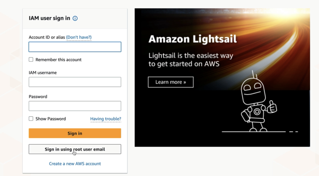Screen dimensions: 319x176
Task: Choose 'Sign in using root user email'
Action: point(75,149)
